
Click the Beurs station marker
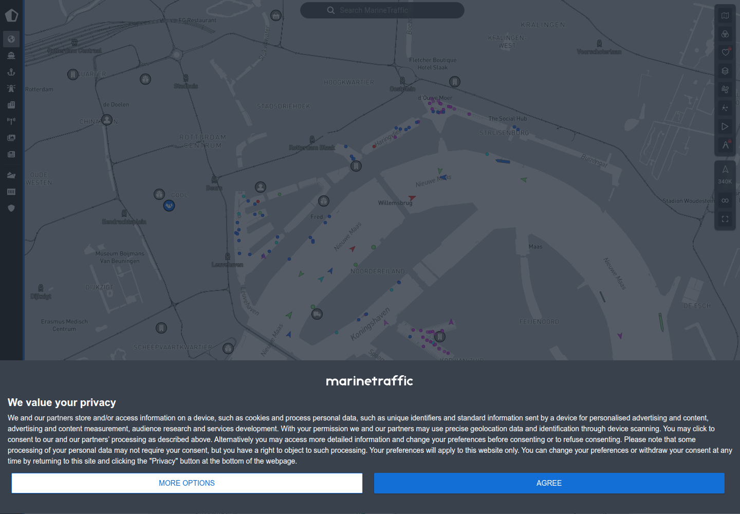pos(214,180)
